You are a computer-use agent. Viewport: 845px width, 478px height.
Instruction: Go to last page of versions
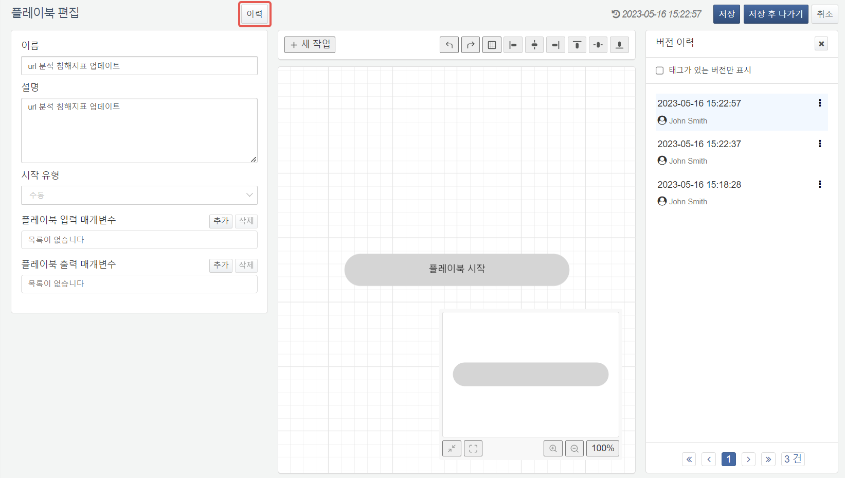point(768,459)
